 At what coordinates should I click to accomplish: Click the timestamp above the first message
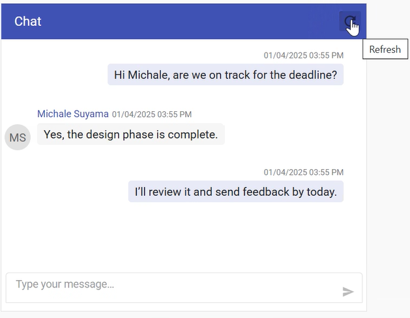[x=303, y=55]
